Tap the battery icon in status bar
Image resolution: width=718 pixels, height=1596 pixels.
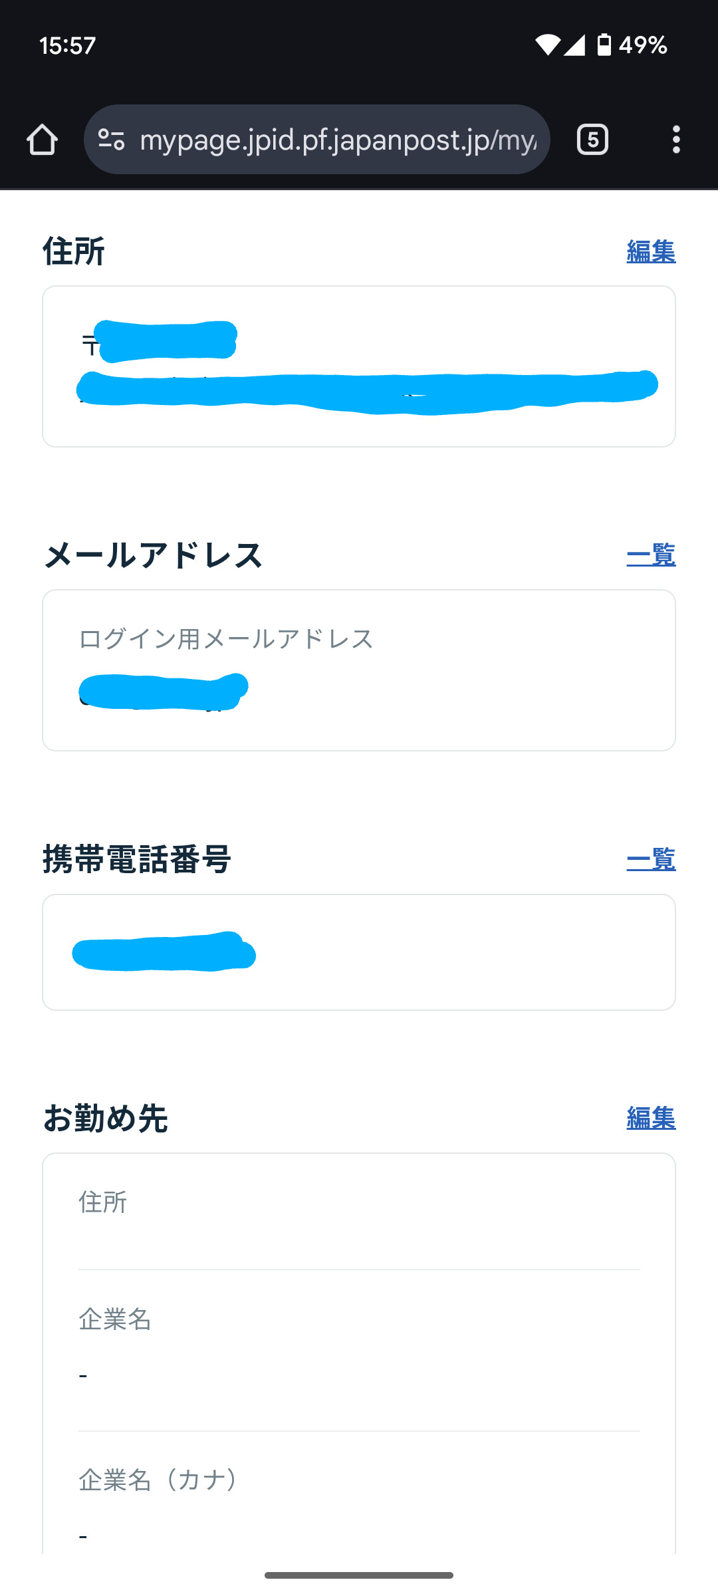point(604,45)
